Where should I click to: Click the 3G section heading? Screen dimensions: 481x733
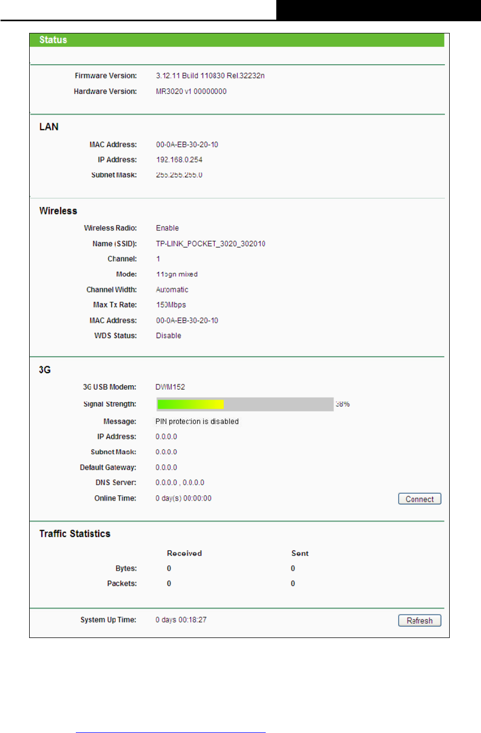[x=45, y=370]
